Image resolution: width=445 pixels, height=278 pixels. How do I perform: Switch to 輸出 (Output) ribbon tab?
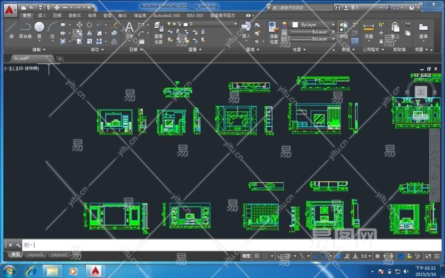pyautogui.click(x=122, y=16)
